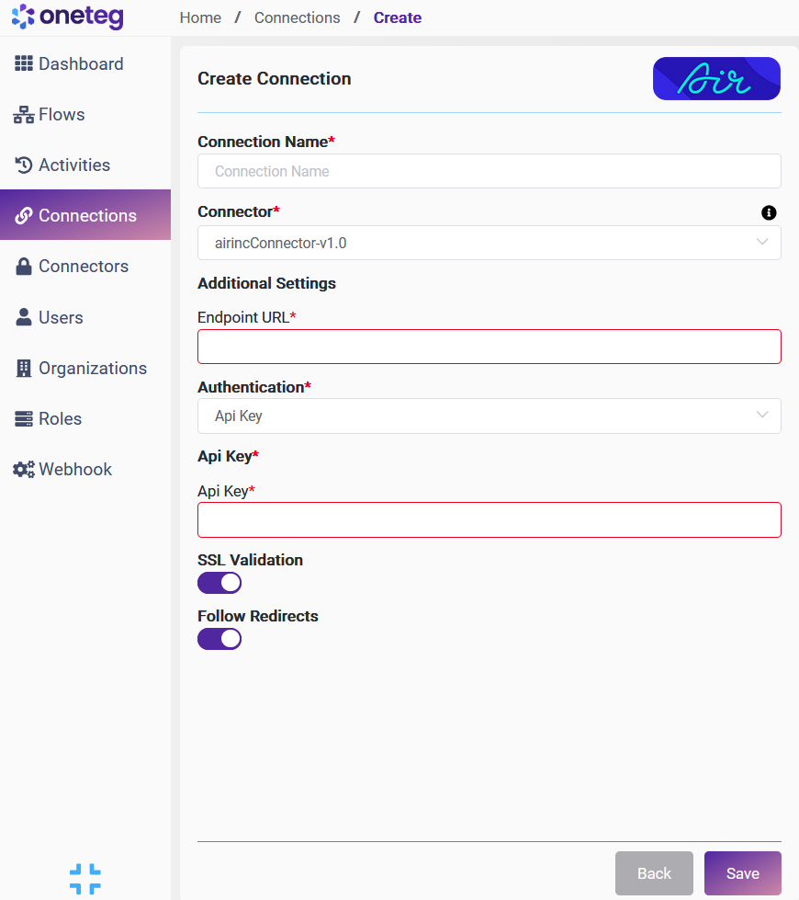Disable the Follow Redirects switch

click(219, 639)
